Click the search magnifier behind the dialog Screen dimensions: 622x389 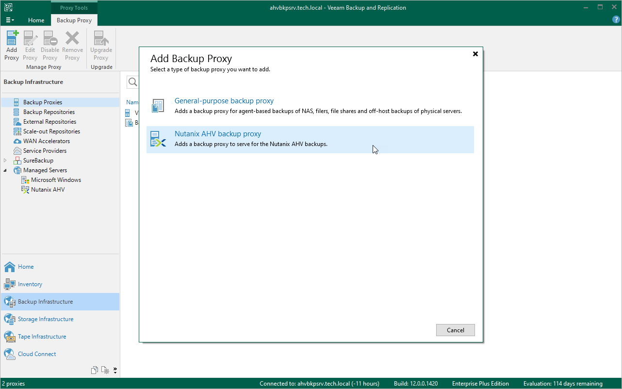[x=132, y=82]
